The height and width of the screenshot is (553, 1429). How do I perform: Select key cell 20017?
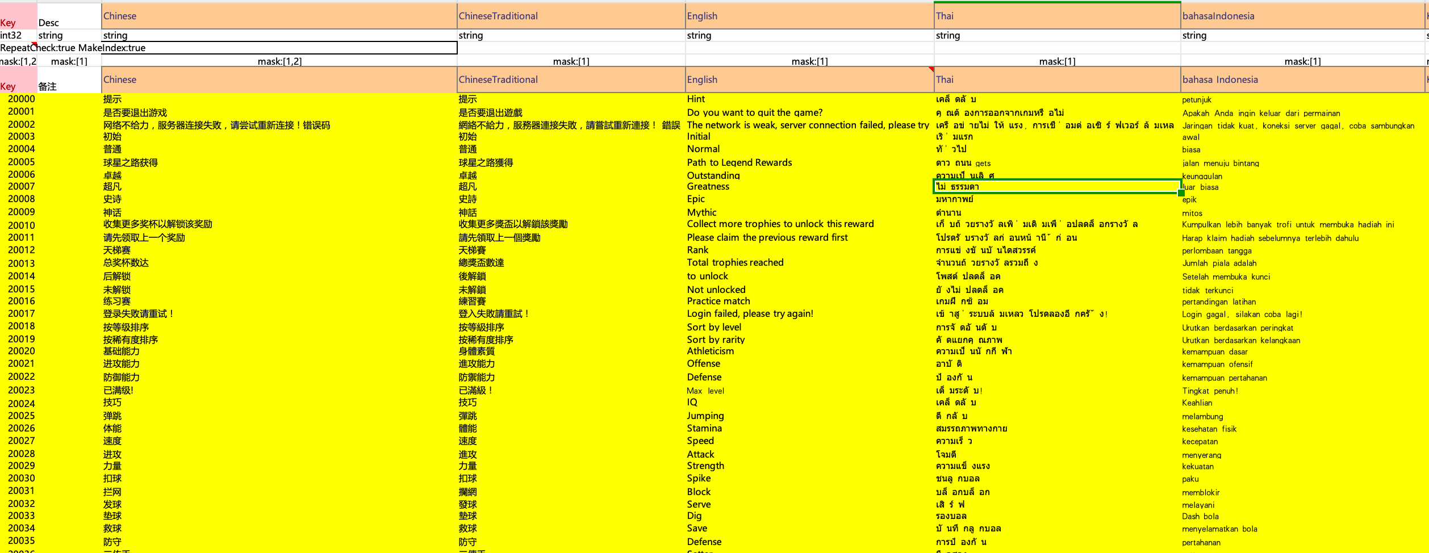click(19, 313)
